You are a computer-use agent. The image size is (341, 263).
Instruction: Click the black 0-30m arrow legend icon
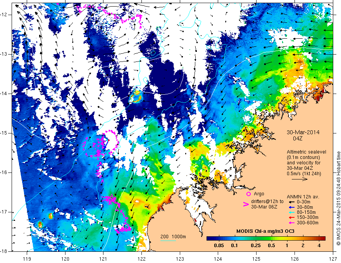pyautogui.click(x=292, y=202)
